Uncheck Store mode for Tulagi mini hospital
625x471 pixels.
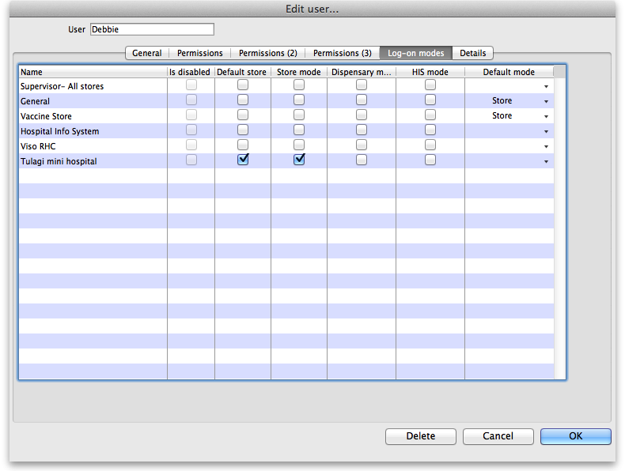[x=299, y=160]
